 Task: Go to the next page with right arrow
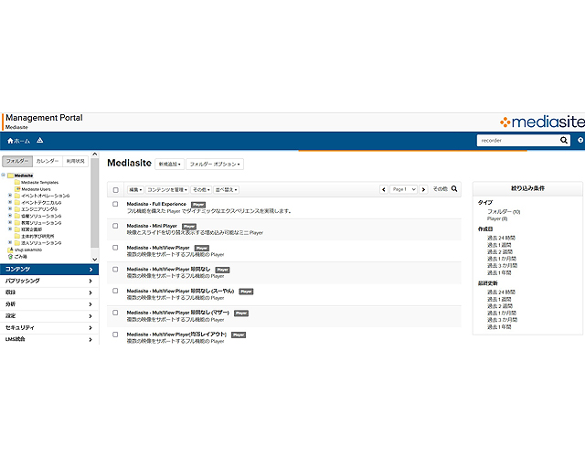(x=423, y=189)
